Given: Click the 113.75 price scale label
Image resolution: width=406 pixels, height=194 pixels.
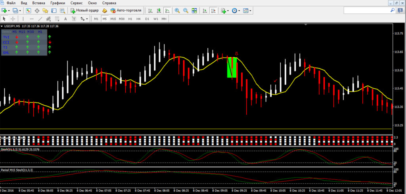Looking at the screenshot, I should coord(399,34).
